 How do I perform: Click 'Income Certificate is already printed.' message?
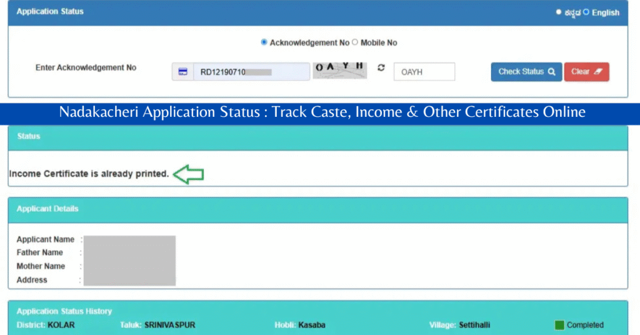pos(89,174)
